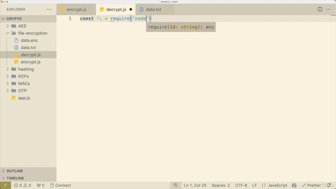Click line number 1 in the gutter
This screenshot has width=336, height=189.
70,18
